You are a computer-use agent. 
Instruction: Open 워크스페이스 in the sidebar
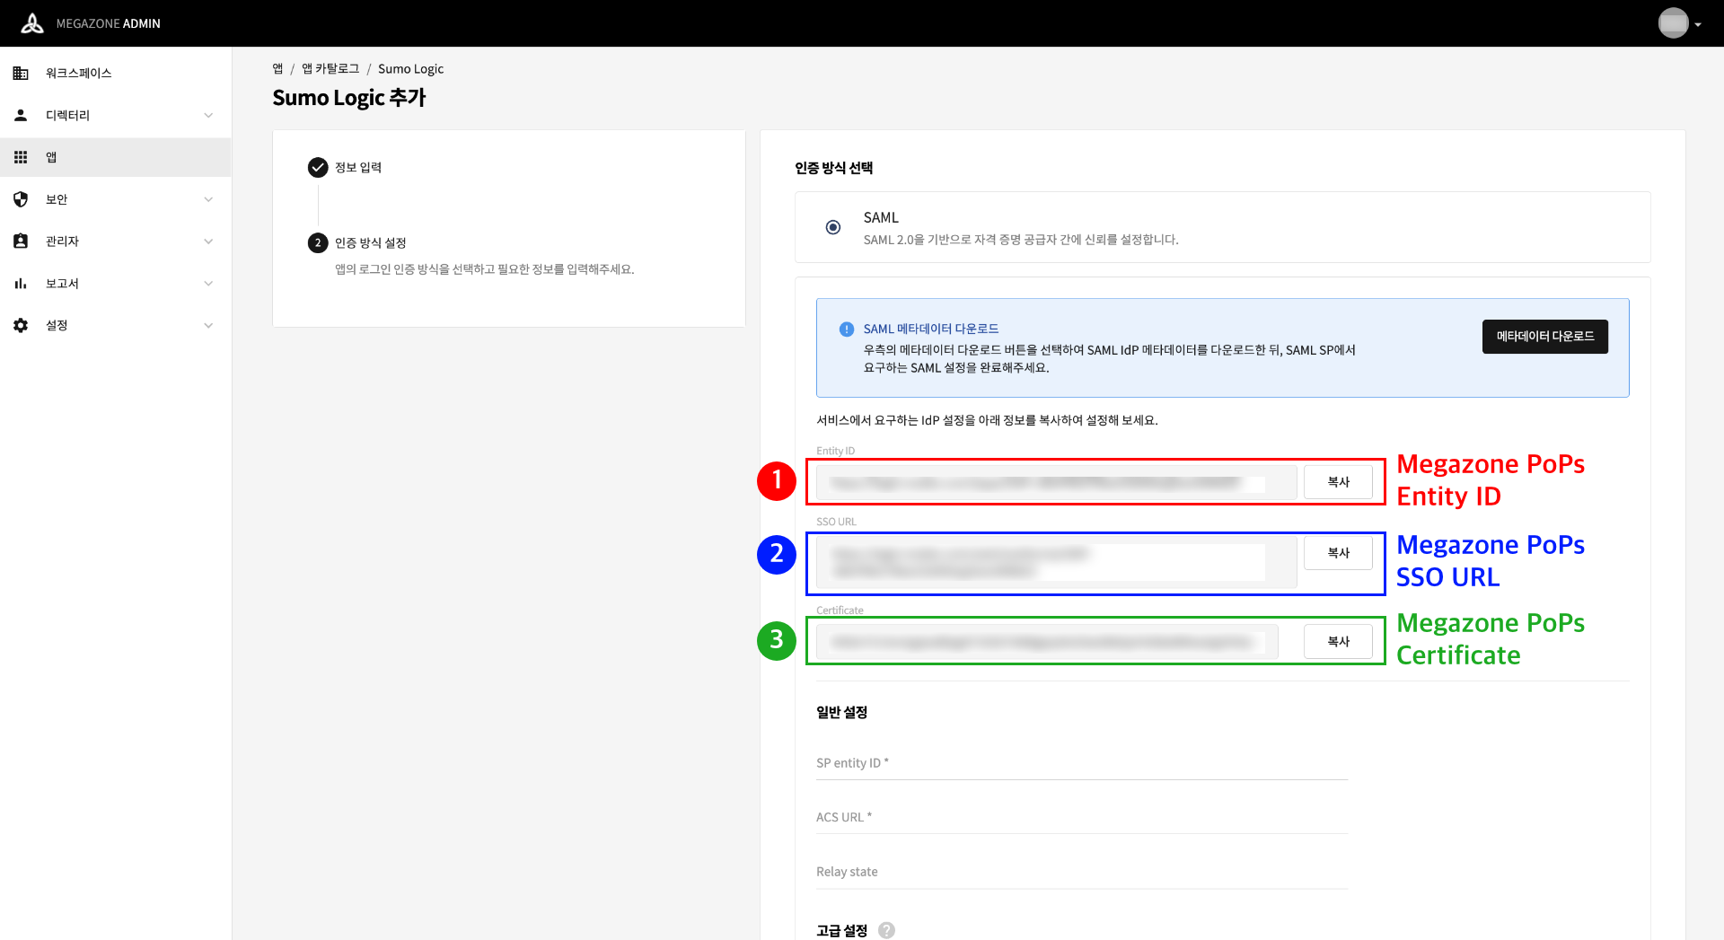point(115,73)
